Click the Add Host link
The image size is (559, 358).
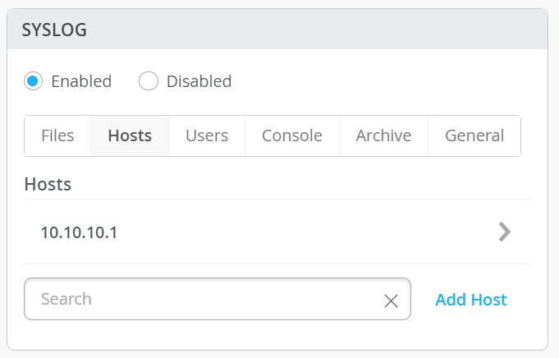471,300
